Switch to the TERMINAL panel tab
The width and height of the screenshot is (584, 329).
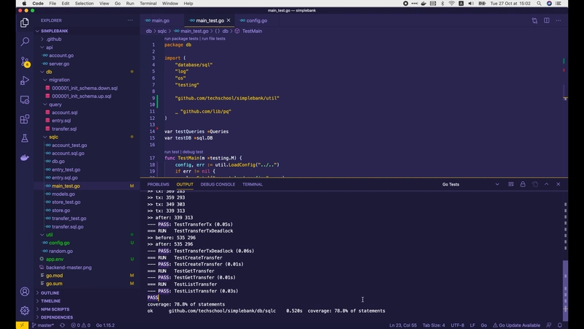[253, 184]
